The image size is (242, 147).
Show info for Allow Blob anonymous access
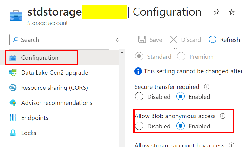(x=223, y=116)
